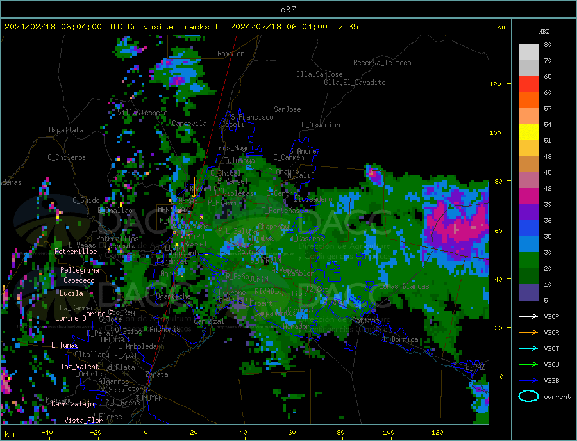577x441 pixels.
Task: Click the 'C_Chilenos' map label
Action: click(x=67, y=157)
